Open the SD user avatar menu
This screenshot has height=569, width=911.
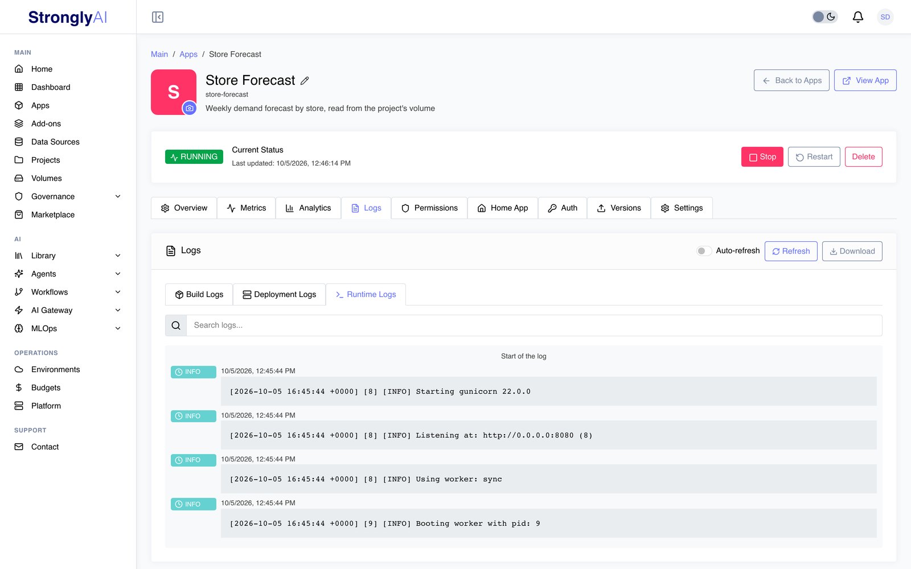[x=885, y=17]
